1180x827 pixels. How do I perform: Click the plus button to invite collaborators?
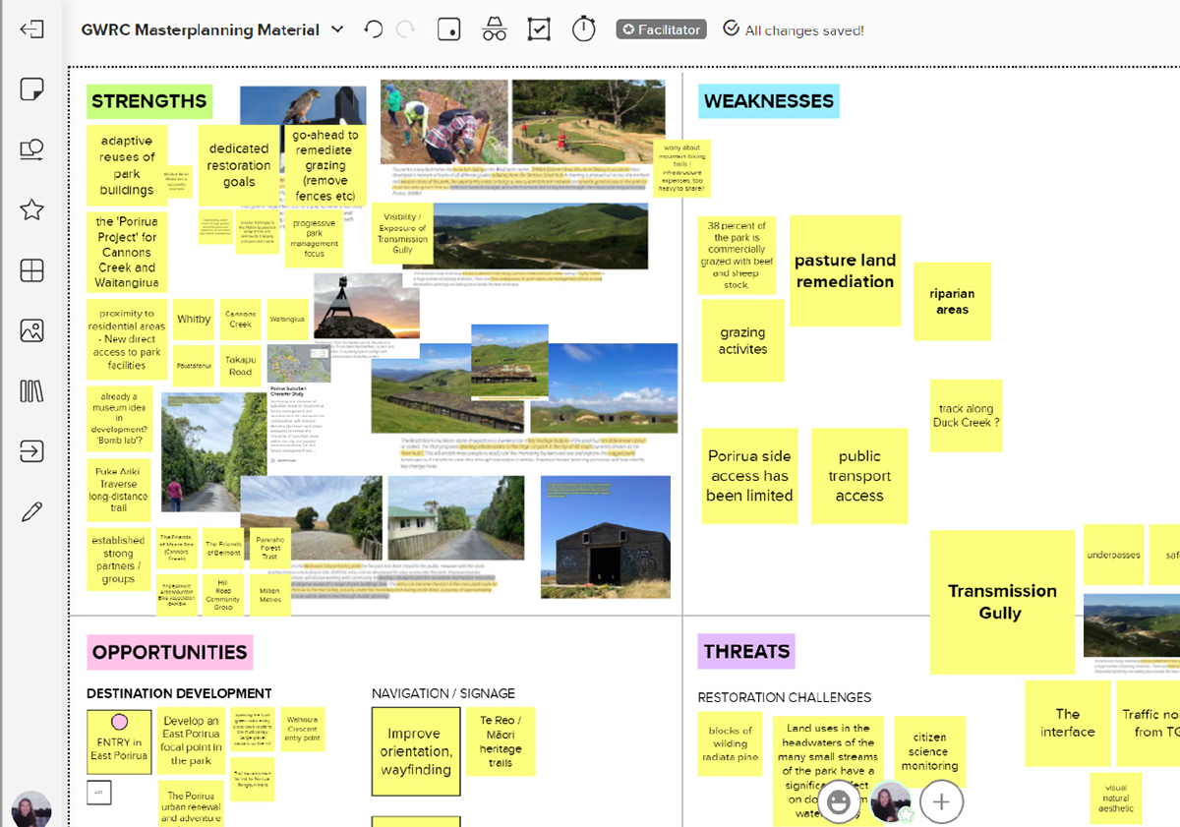[x=941, y=802]
